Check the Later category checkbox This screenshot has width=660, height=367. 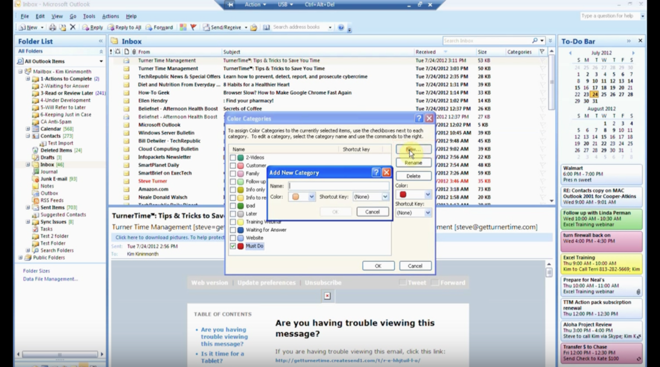tap(233, 214)
